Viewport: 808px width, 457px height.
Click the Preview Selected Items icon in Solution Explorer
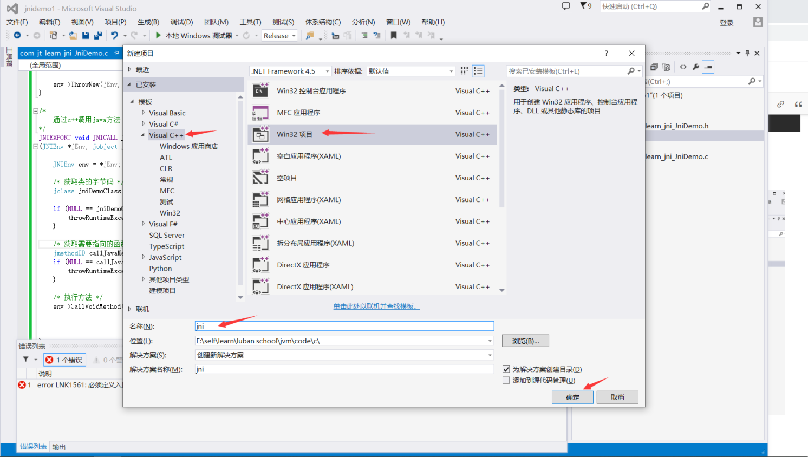coord(708,67)
